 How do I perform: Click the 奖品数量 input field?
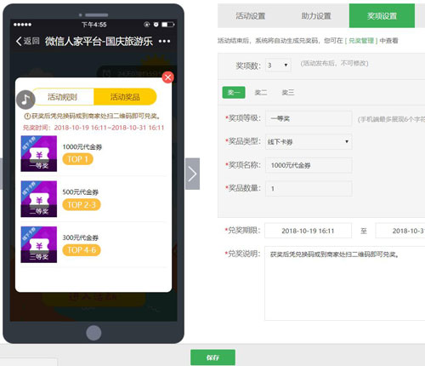coord(309,188)
